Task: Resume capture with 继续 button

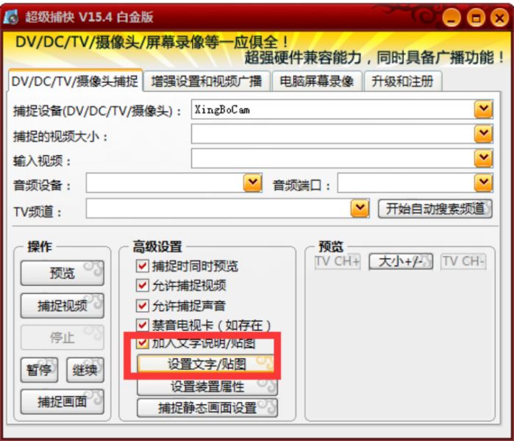Action: [x=85, y=370]
